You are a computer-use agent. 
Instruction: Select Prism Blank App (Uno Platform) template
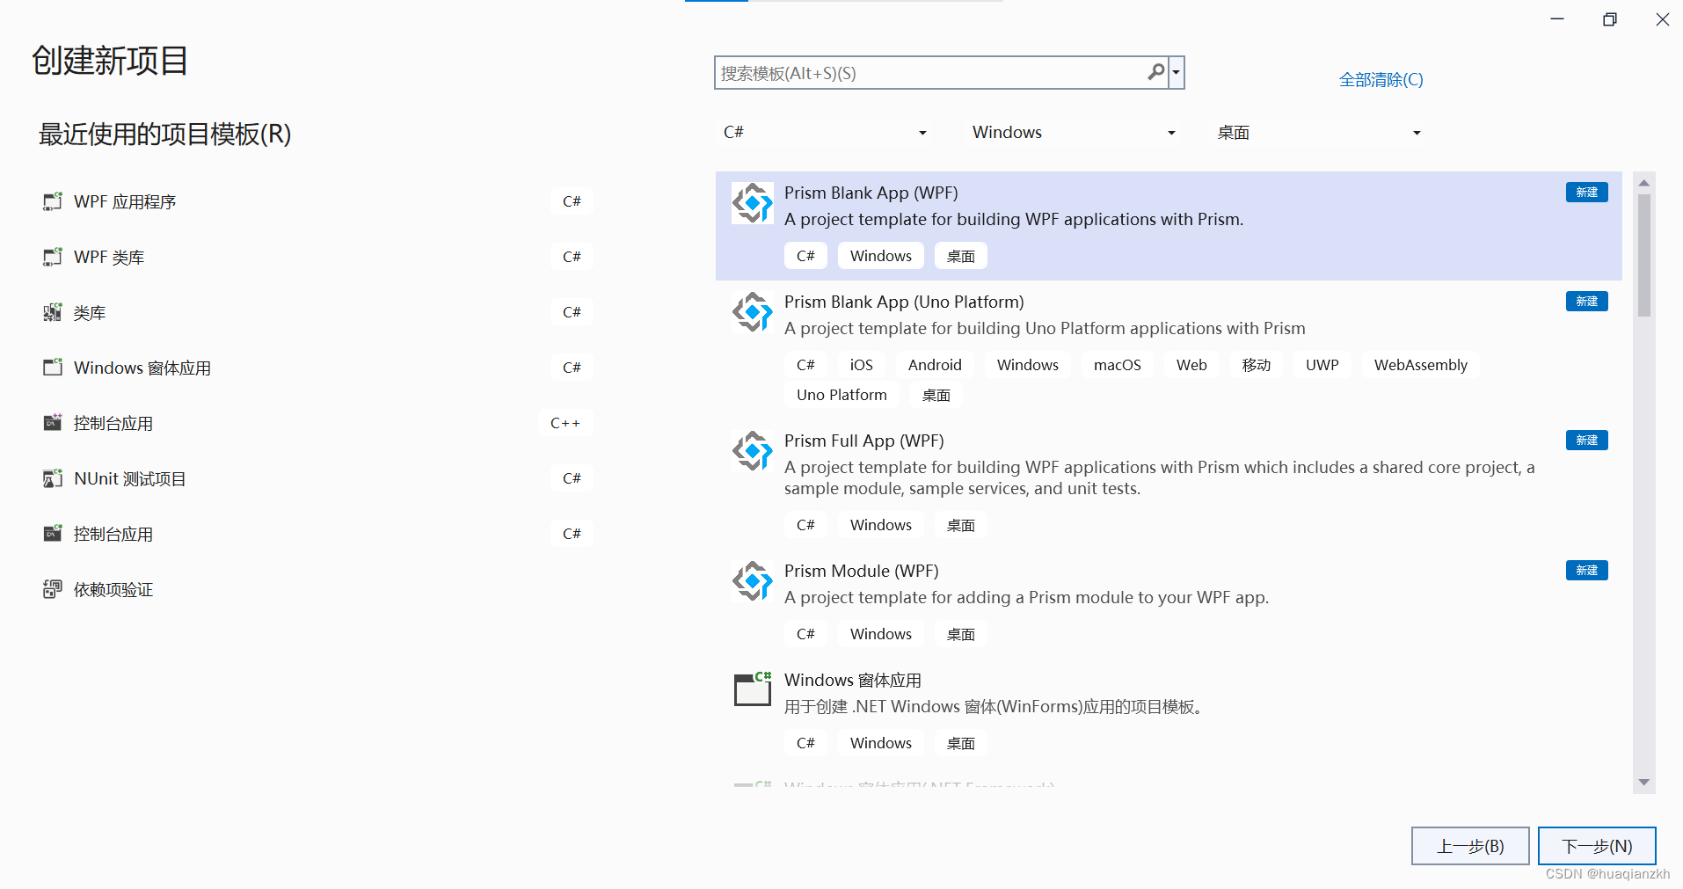(1169, 350)
